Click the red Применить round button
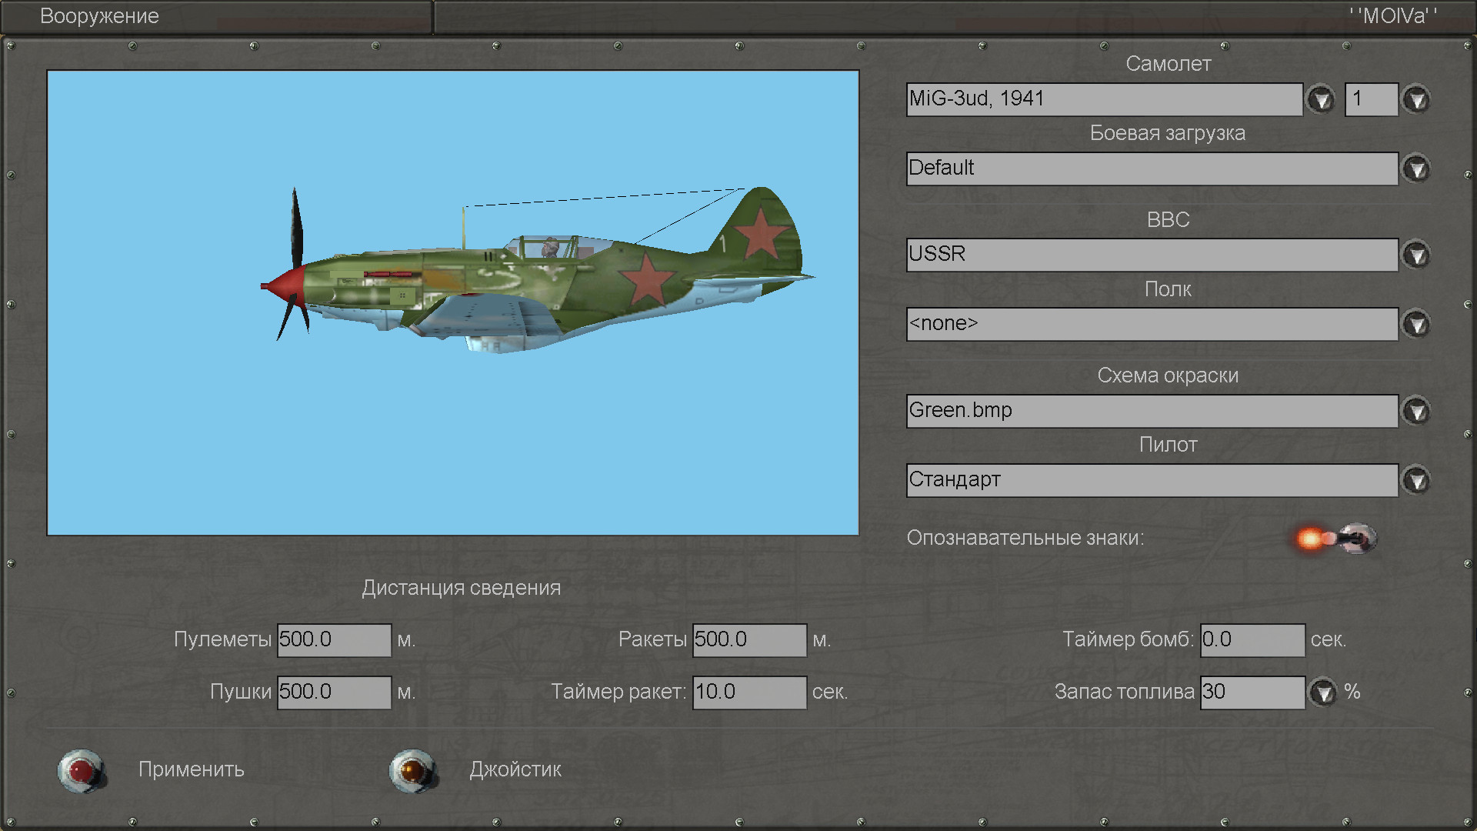This screenshot has width=1477, height=831. pyautogui.click(x=82, y=770)
